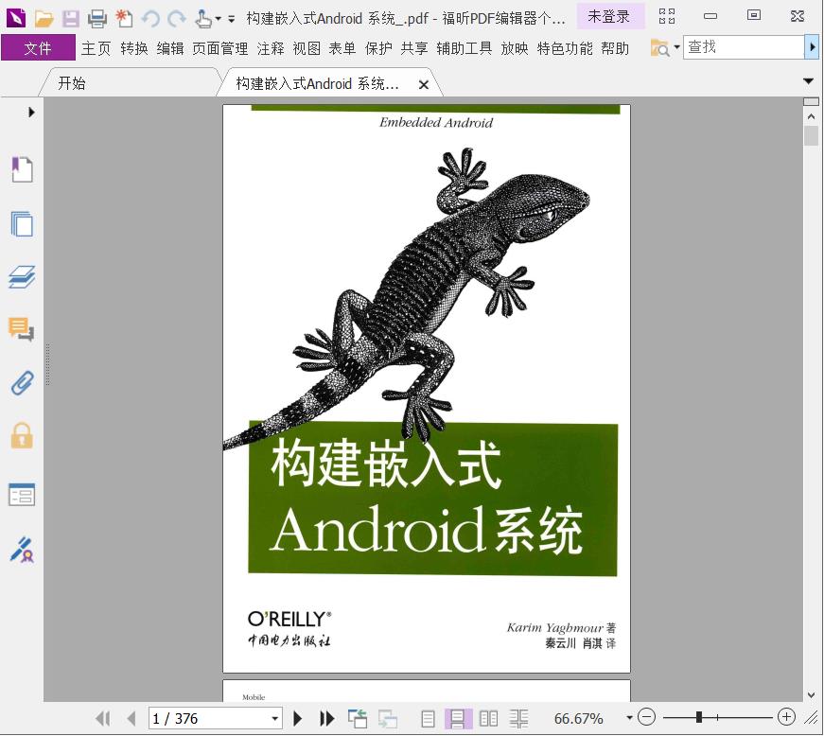Open the document tab list dropdown
The image size is (824, 736).
pyautogui.click(x=809, y=81)
